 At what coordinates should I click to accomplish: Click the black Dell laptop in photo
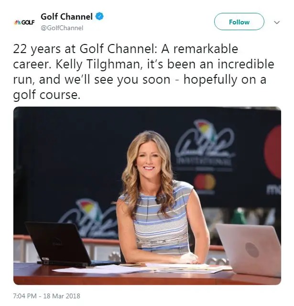[58, 244]
